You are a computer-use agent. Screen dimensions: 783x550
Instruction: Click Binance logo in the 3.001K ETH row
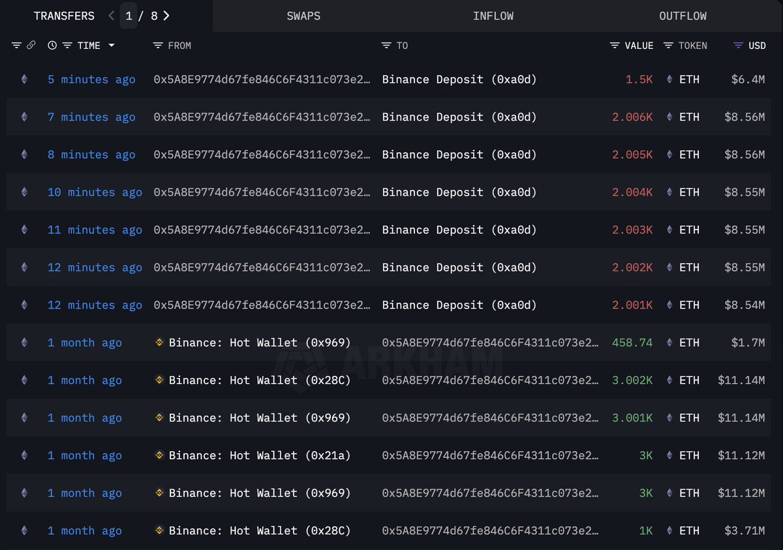tap(159, 418)
